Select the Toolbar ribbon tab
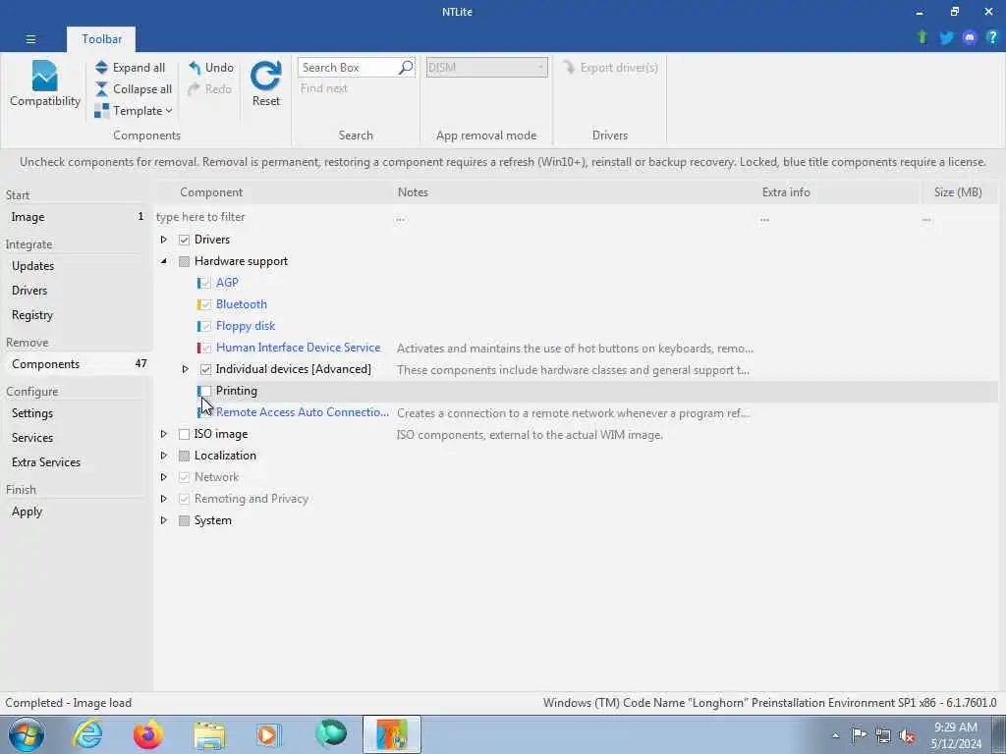1006x754 pixels. click(x=101, y=39)
